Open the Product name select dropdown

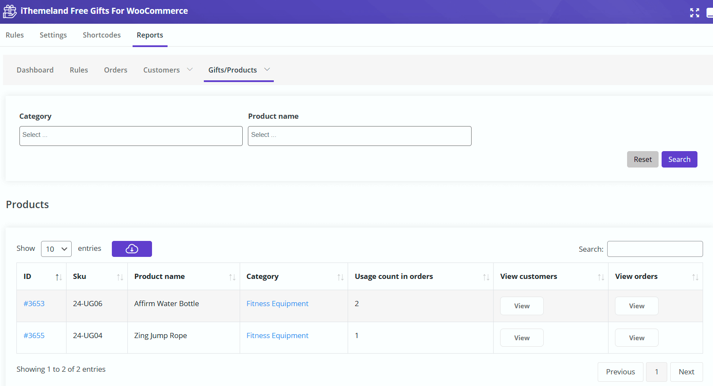coord(359,136)
